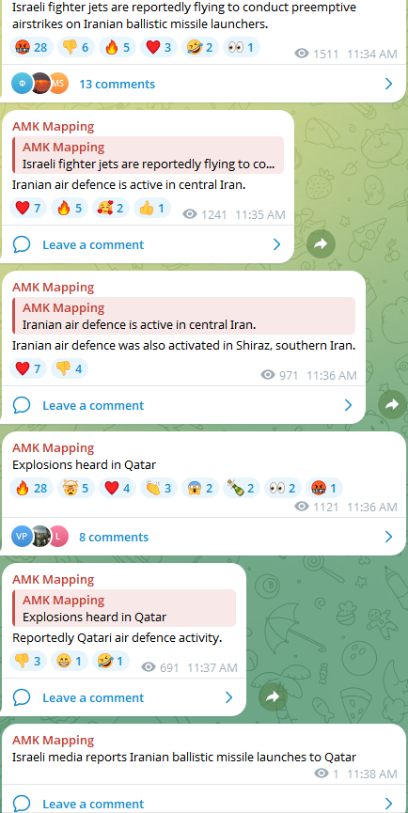Toggle the champagne bottle reaction with 2
408x813 pixels.
pos(242,488)
